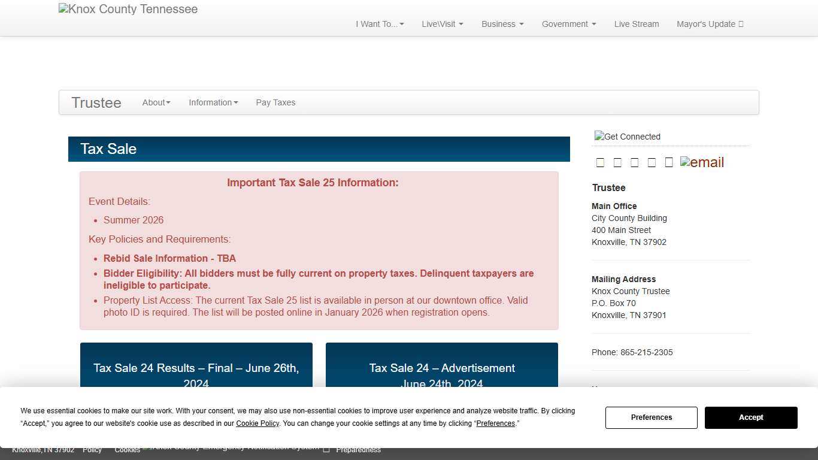Open the "I Want To..." dropdown

pos(379,24)
